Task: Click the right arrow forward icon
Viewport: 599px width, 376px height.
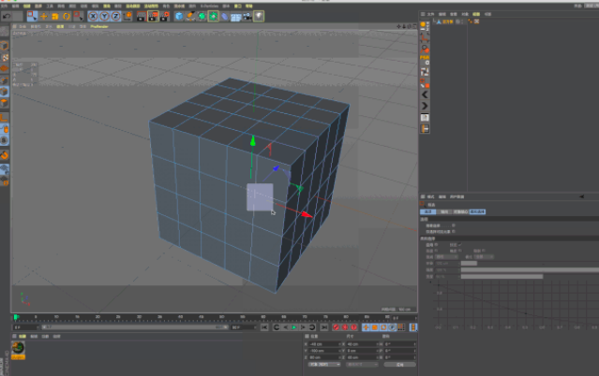Action: 425,106
